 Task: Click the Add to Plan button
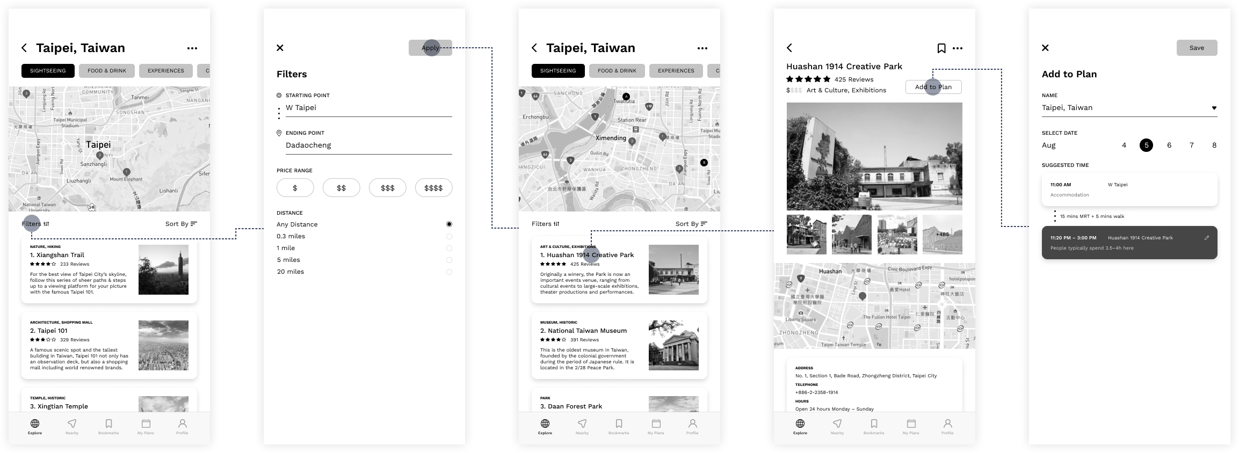tap(933, 87)
